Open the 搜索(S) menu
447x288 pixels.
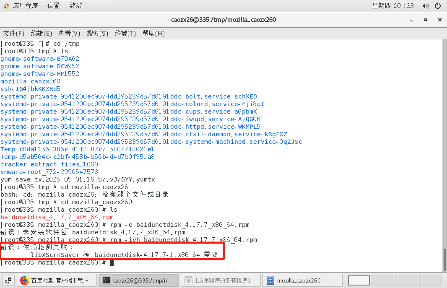tap(97, 34)
